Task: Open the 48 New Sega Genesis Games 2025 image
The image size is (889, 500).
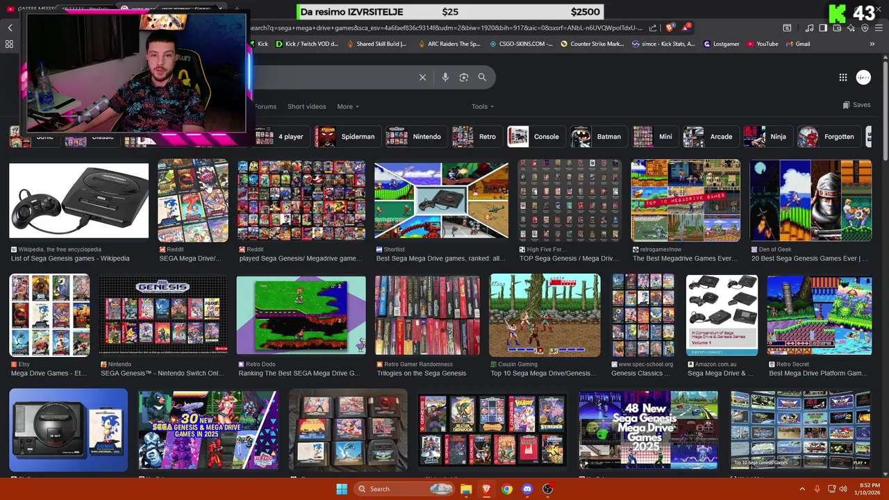Action: [648, 431]
